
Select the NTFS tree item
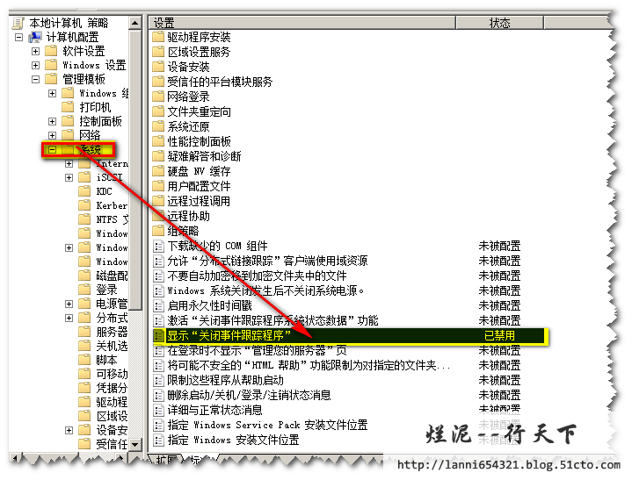(x=112, y=219)
